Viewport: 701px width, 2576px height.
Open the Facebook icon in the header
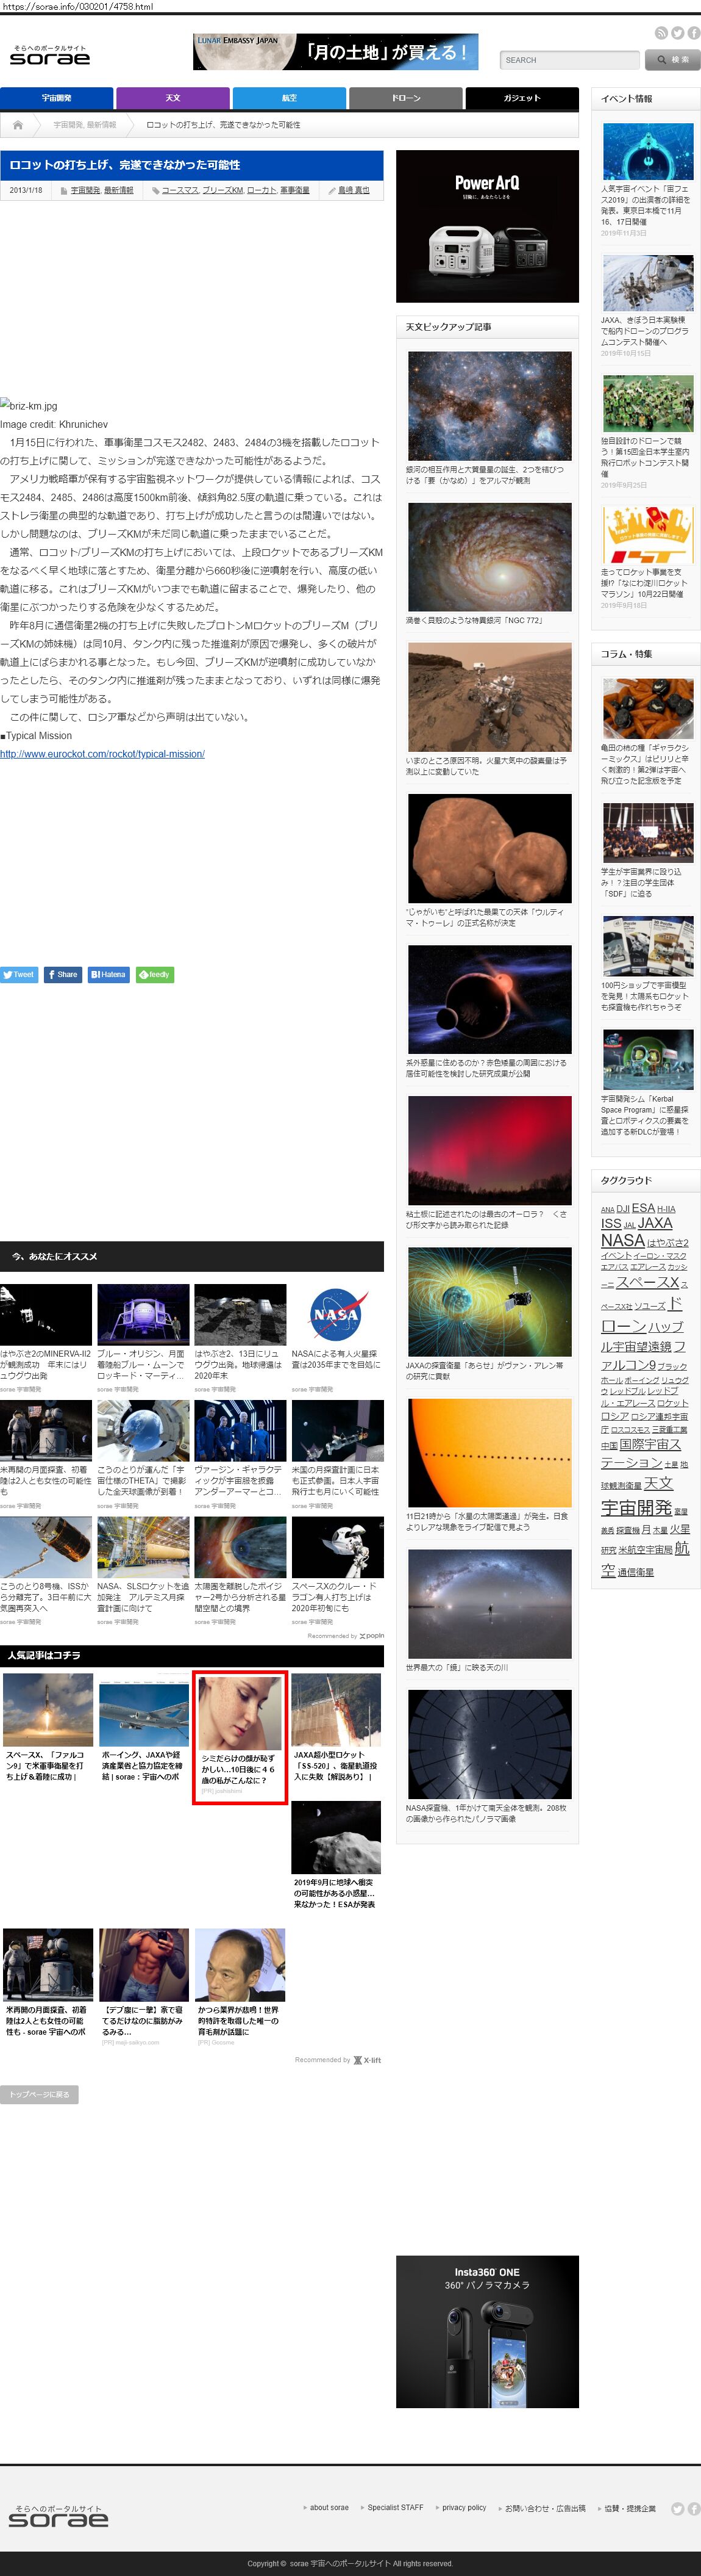pyautogui.click(x=693, y=33)
